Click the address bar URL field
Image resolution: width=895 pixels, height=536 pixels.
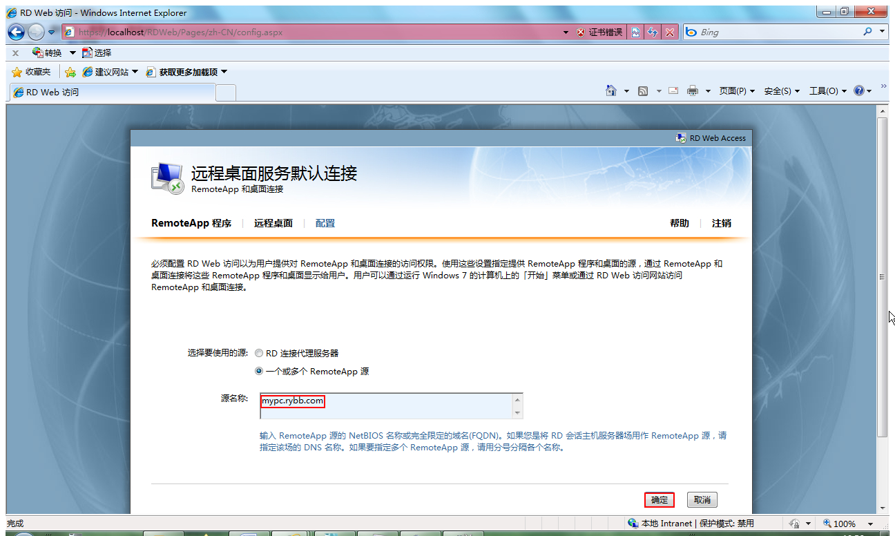click(x=309, y=32)
